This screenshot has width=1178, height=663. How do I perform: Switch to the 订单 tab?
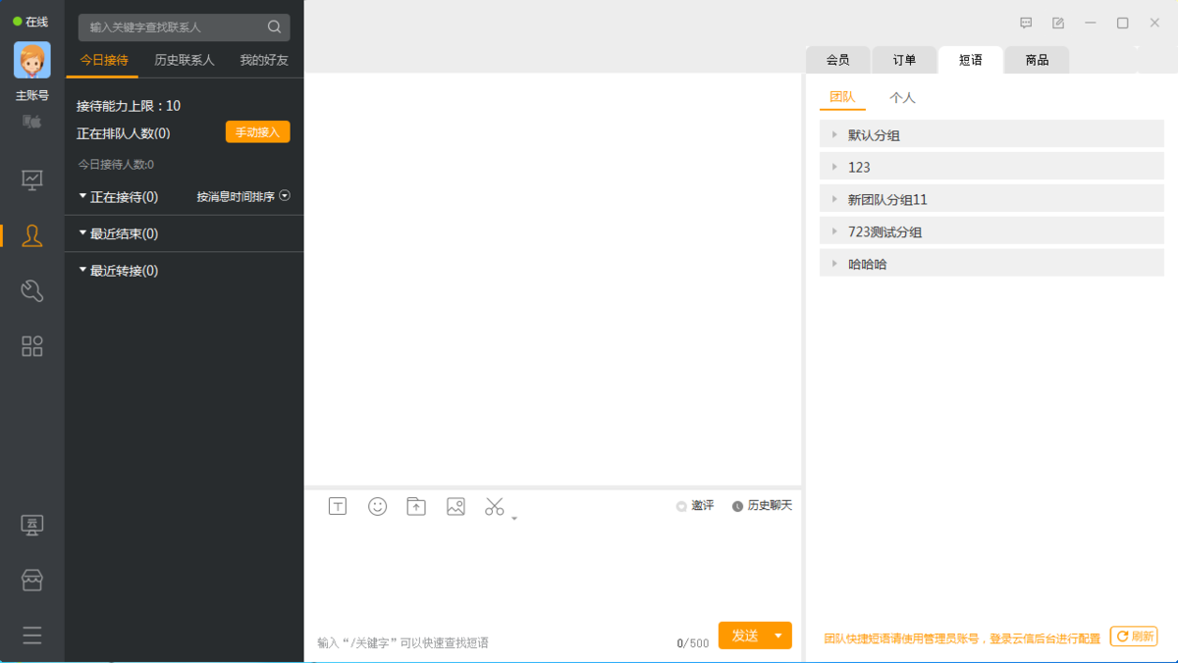pos(904,60)
